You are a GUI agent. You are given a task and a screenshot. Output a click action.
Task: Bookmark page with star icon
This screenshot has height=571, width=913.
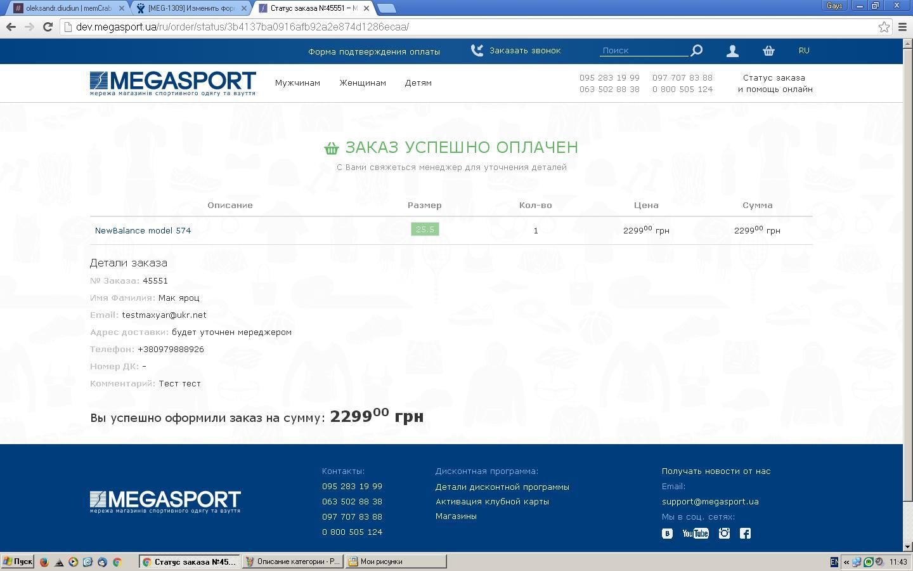(884, 27)
